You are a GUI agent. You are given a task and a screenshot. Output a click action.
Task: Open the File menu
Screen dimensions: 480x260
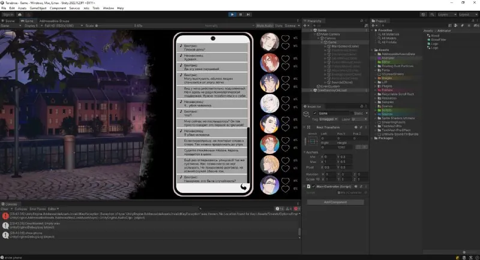4,8
